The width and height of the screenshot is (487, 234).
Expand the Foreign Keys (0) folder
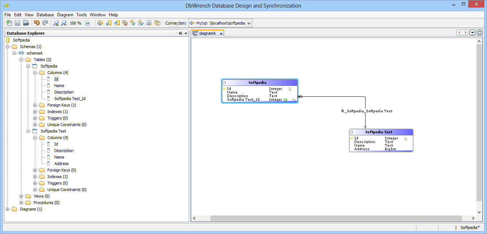[35, 170]
